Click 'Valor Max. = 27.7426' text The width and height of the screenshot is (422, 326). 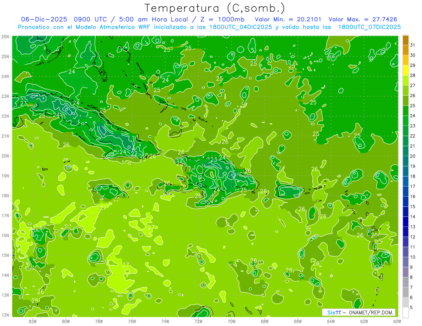(363, 19)
